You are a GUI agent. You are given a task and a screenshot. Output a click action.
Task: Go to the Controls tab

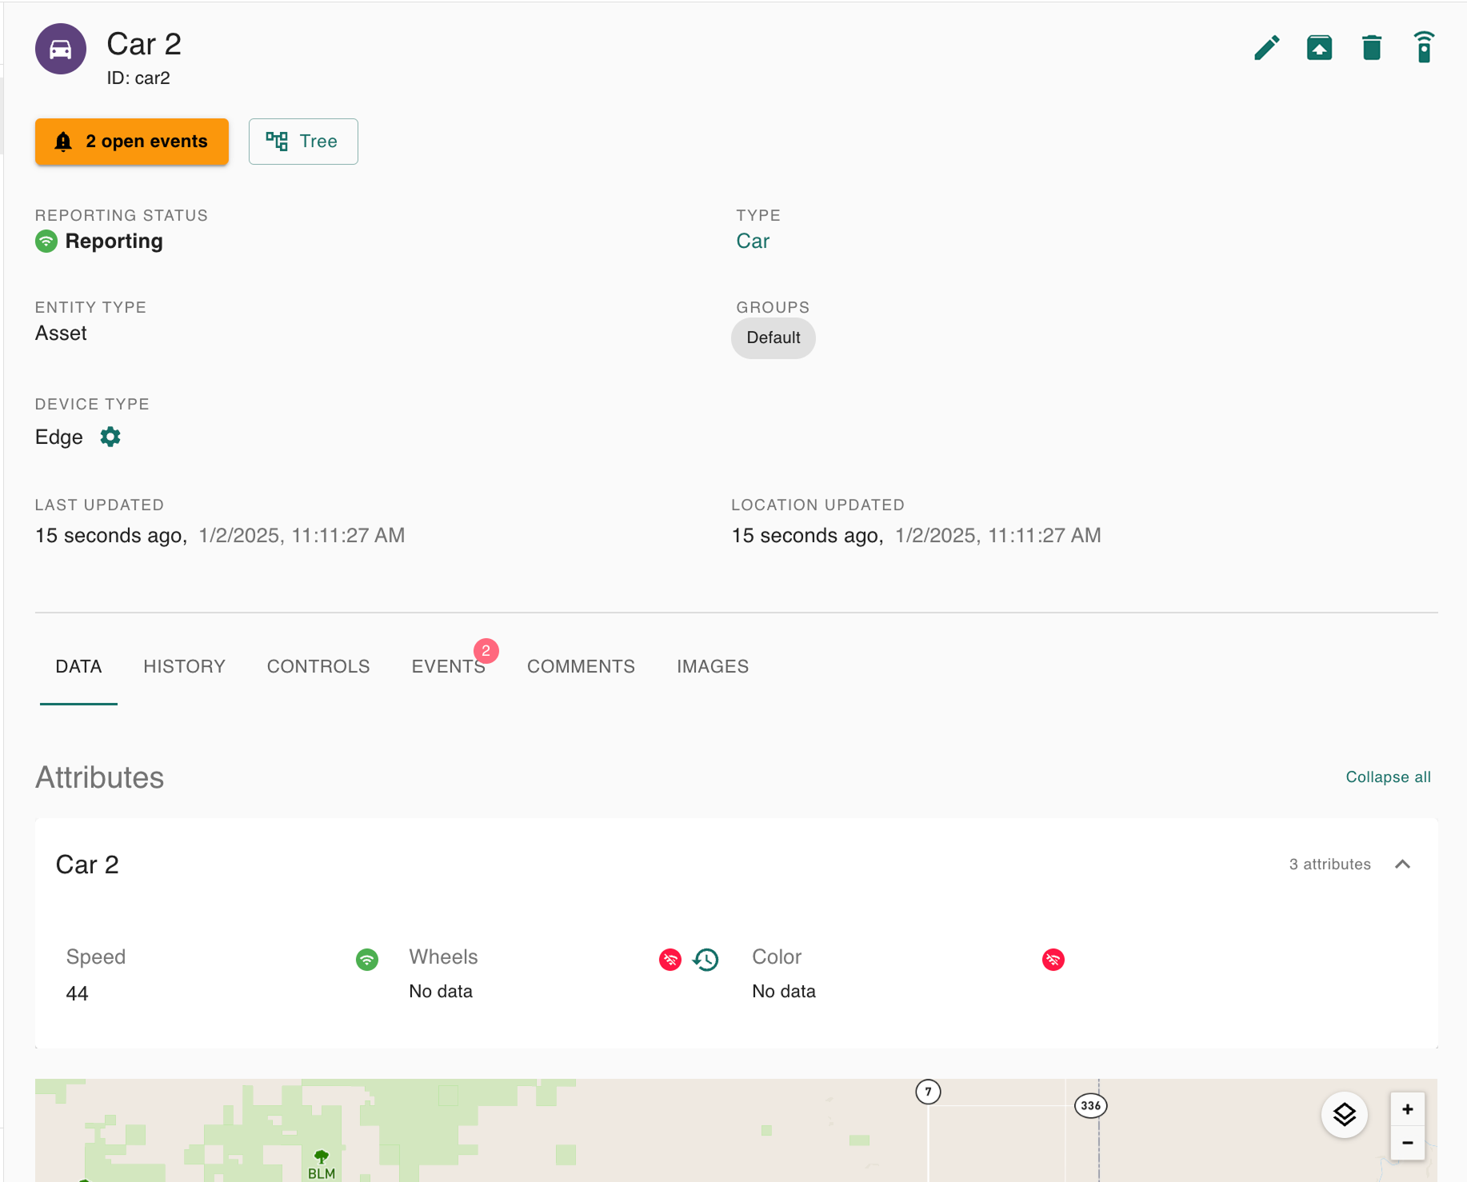(x=318, y=666)
